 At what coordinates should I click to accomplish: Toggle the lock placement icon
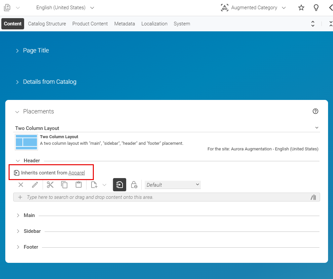pyautogui.click(x=134, y=185)
